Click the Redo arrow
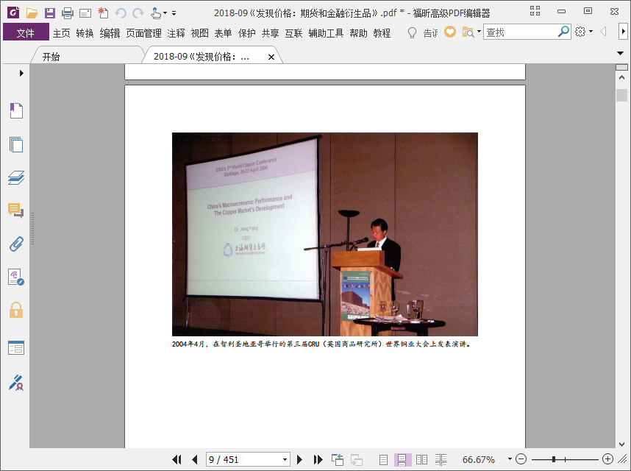The width and height of the screenshot is (631, 471). point(138,13)
